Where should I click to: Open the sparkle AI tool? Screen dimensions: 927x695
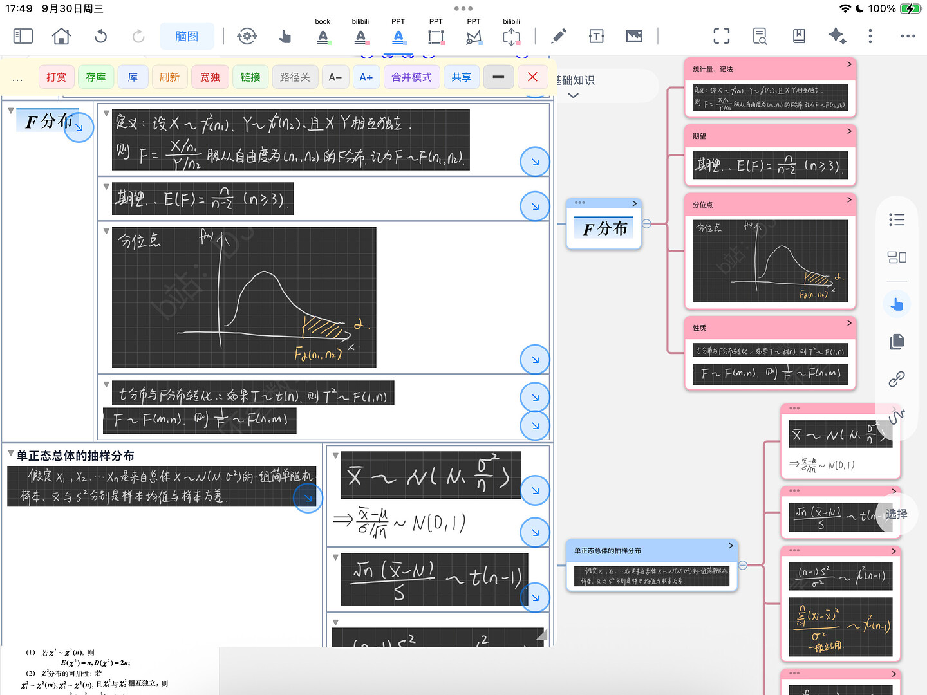coord(837,36)
